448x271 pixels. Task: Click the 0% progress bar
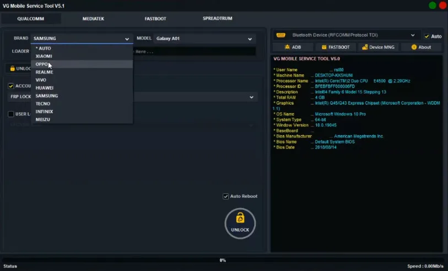pyautogui.click(x=223, y=260)
